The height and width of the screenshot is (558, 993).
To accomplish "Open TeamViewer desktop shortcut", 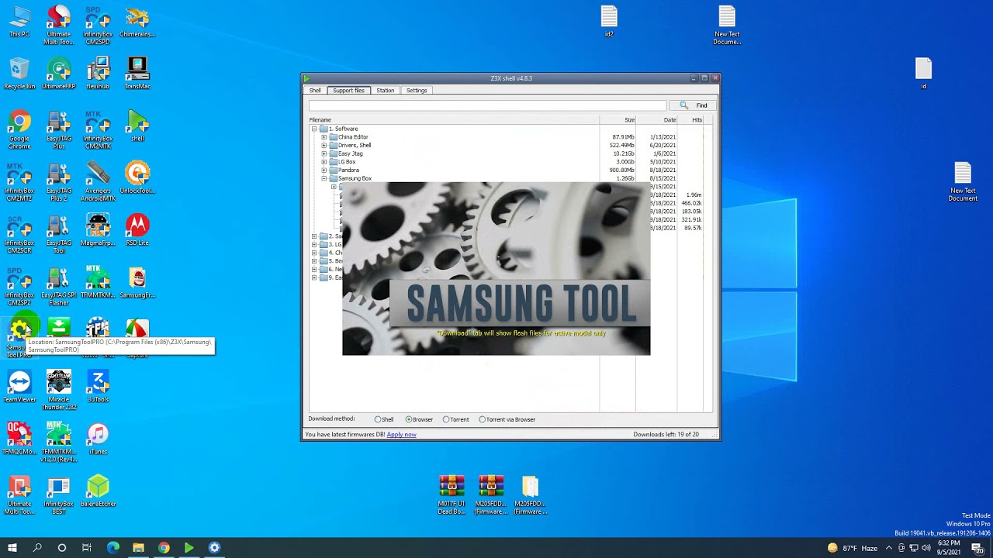I will click(x=19, y=387).
